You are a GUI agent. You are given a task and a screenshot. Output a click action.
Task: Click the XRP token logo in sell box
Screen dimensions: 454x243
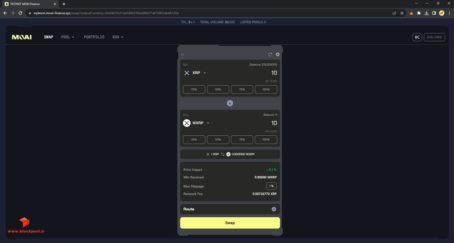(187, 73)
